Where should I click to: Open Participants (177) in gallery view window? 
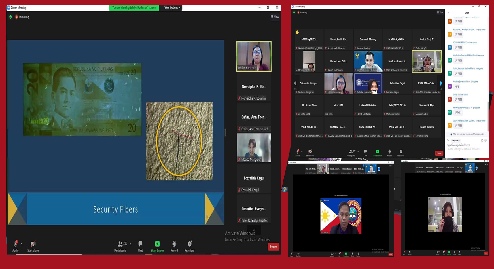351,153
